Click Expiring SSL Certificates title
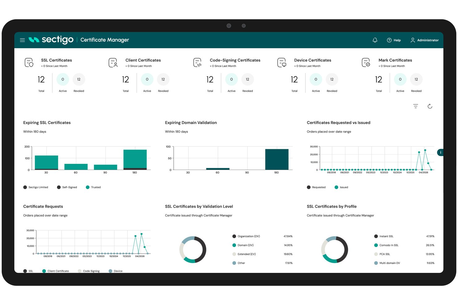Image resolution: width=458 pixels, height=305 pixels. [x=47, y=123]
